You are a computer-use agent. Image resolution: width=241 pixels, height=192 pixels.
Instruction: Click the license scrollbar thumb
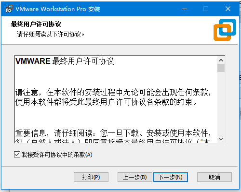pyautogui.click(x=221, y=68)
